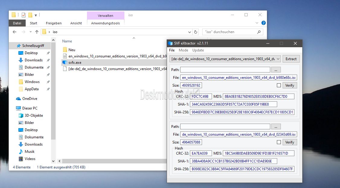Screen dimensions: 340x188
Task: Switch to the Ansicht ribbon tab
Action: [x=76, y=23]
